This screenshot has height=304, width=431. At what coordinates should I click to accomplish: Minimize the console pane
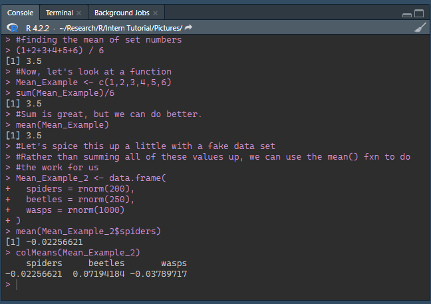click(x=407, y=13)
